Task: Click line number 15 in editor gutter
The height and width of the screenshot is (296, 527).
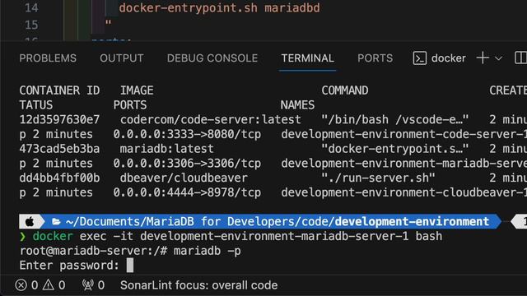Action: 31,25
